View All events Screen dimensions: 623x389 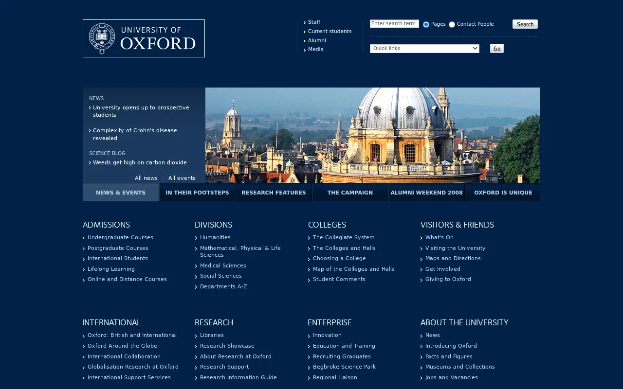[x=182, y=178]
